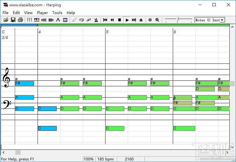Zoom out with the magnifier minus icon
236x162 pixels.
click(x=150, y=20)
